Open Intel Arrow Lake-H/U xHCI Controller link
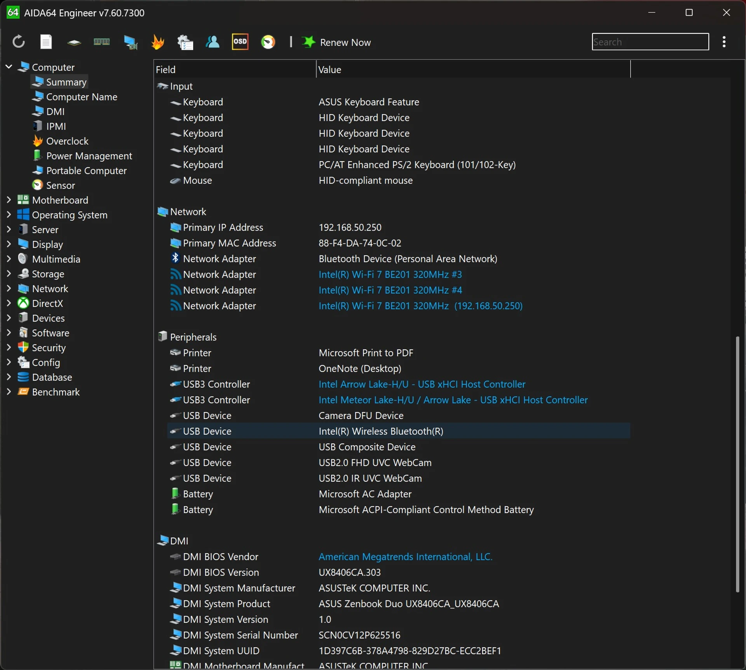 click(x=422, y=384)
